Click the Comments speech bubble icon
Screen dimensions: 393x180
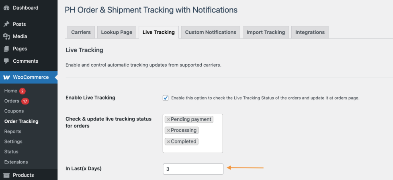pyautogui.click(x=6, y=61)
